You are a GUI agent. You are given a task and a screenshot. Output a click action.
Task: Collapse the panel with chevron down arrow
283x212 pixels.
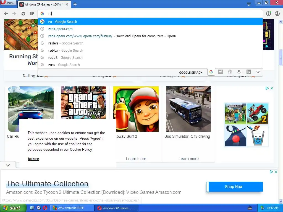[x=8, y=165]
